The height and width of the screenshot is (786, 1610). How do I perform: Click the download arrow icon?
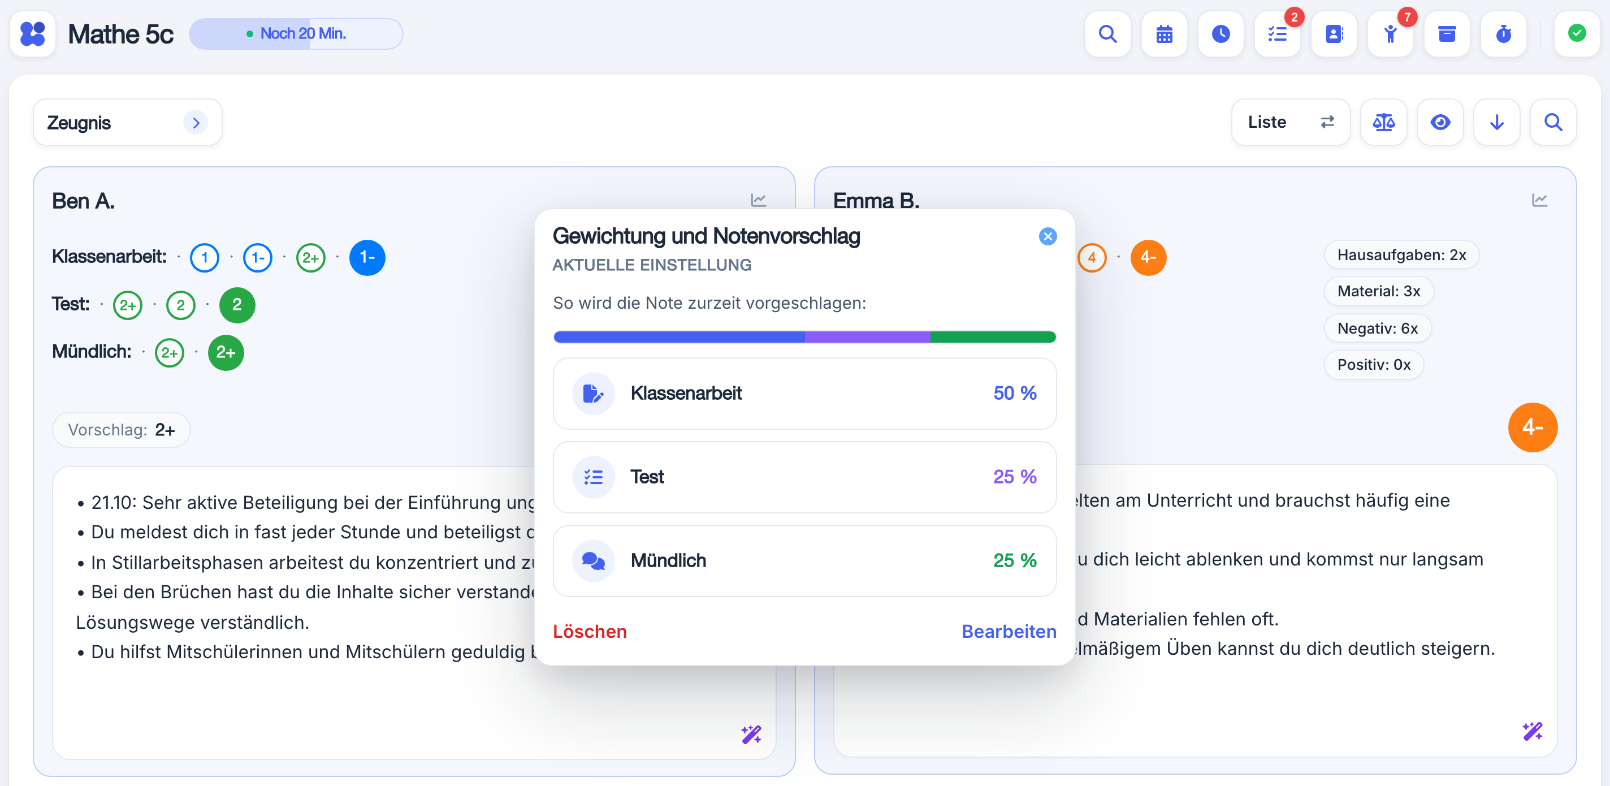pos(1496,123)
